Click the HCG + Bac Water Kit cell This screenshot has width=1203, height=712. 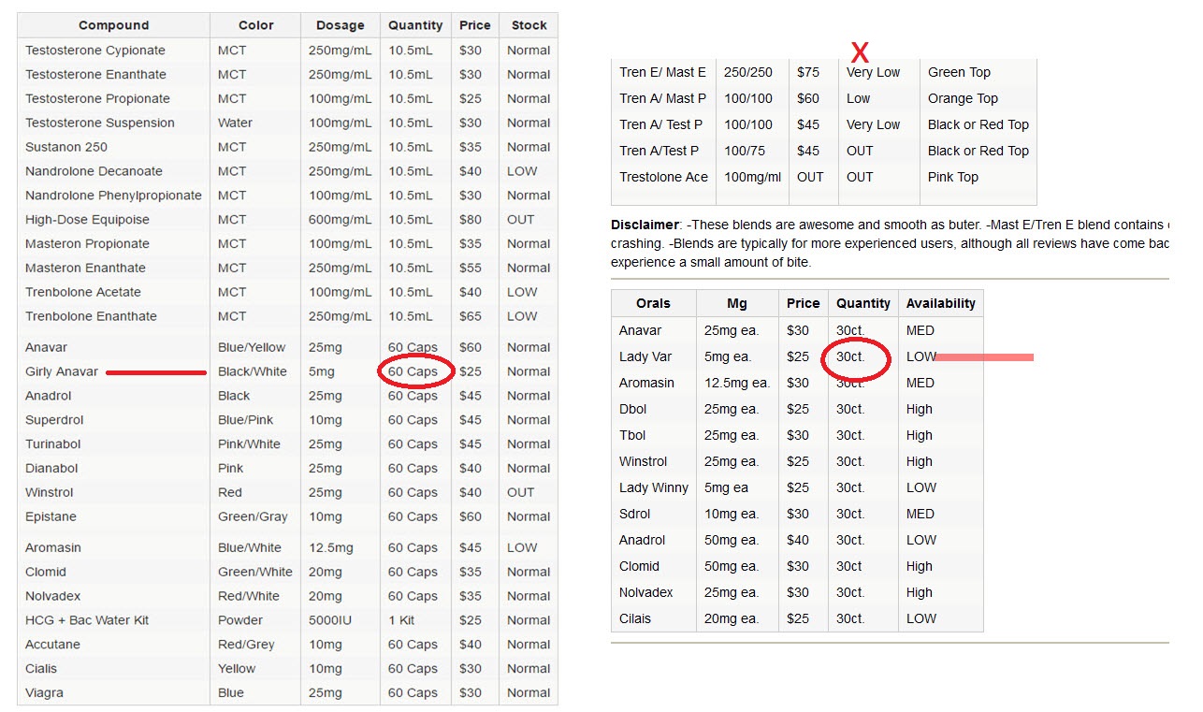87,620
